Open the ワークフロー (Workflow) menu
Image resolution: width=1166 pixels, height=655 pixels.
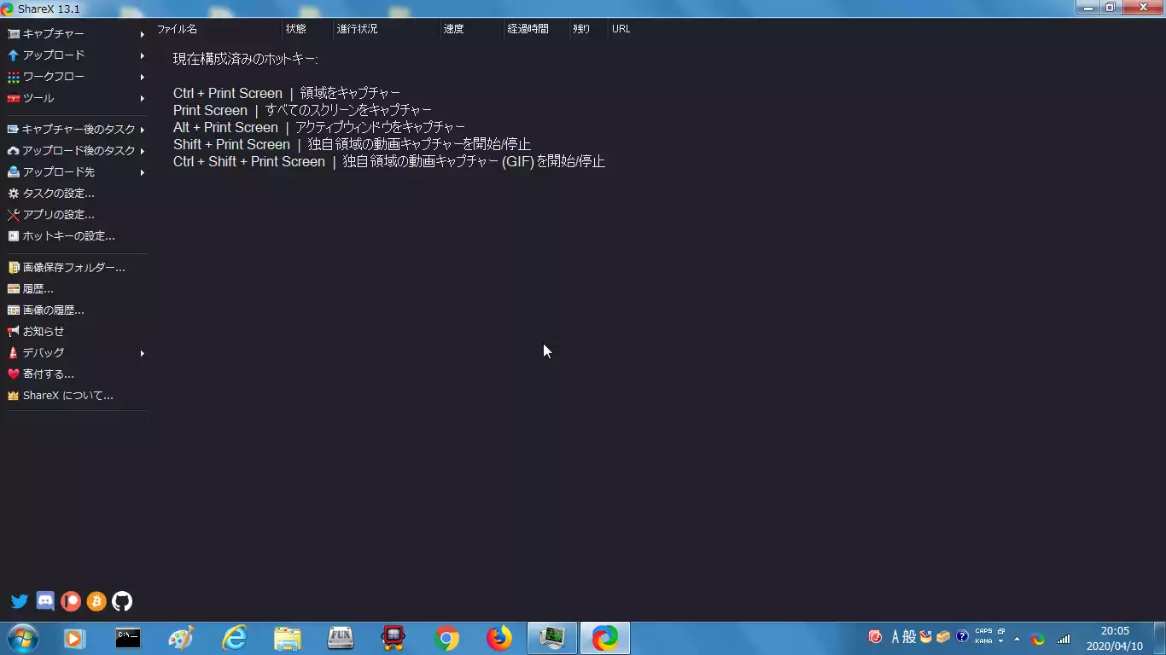(x=76, y=77)
